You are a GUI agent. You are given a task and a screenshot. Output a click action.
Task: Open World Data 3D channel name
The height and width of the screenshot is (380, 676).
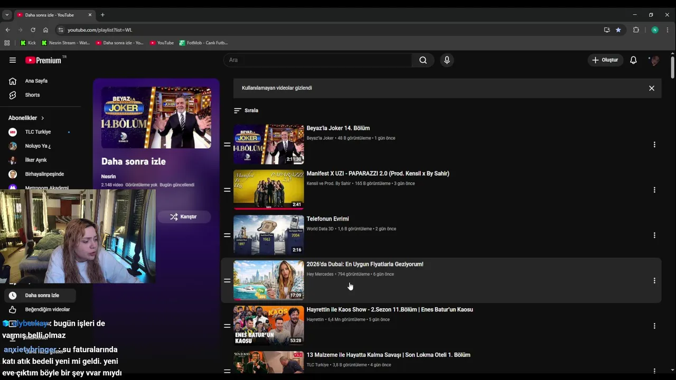(320, 229)
